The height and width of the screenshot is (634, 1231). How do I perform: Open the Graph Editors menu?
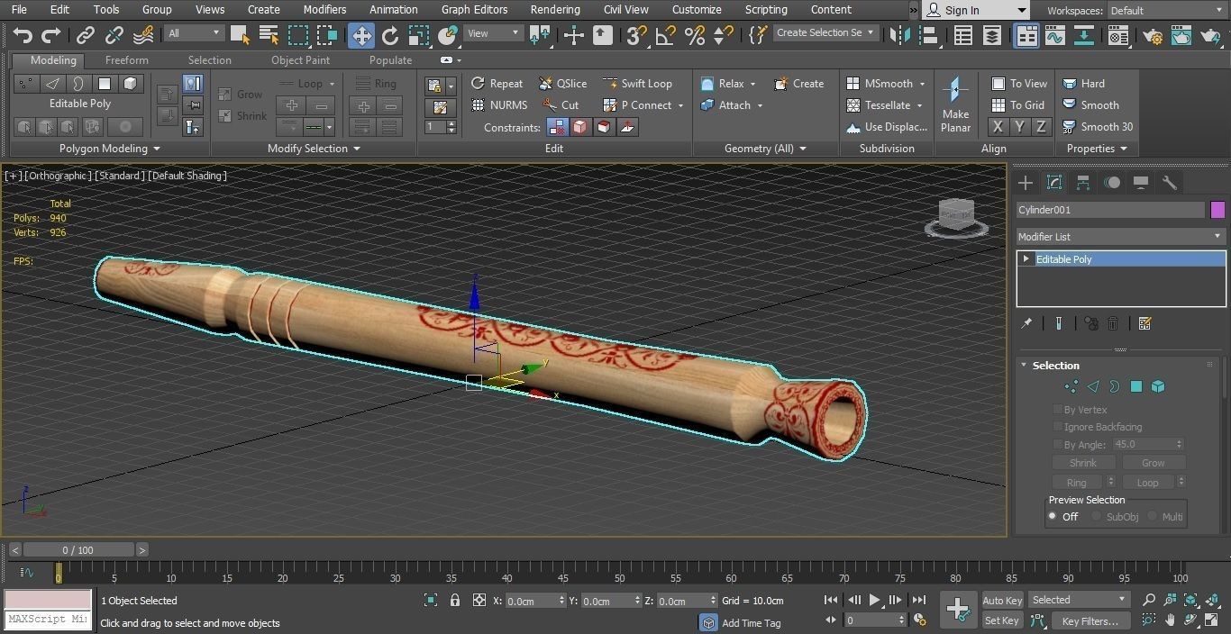pos(474,10)
